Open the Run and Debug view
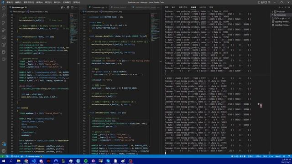Image resolution: width=292 pixels, height=164 pixels. click(x=4, y=30)
